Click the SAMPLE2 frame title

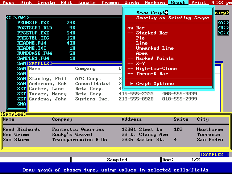click(39, 63)
